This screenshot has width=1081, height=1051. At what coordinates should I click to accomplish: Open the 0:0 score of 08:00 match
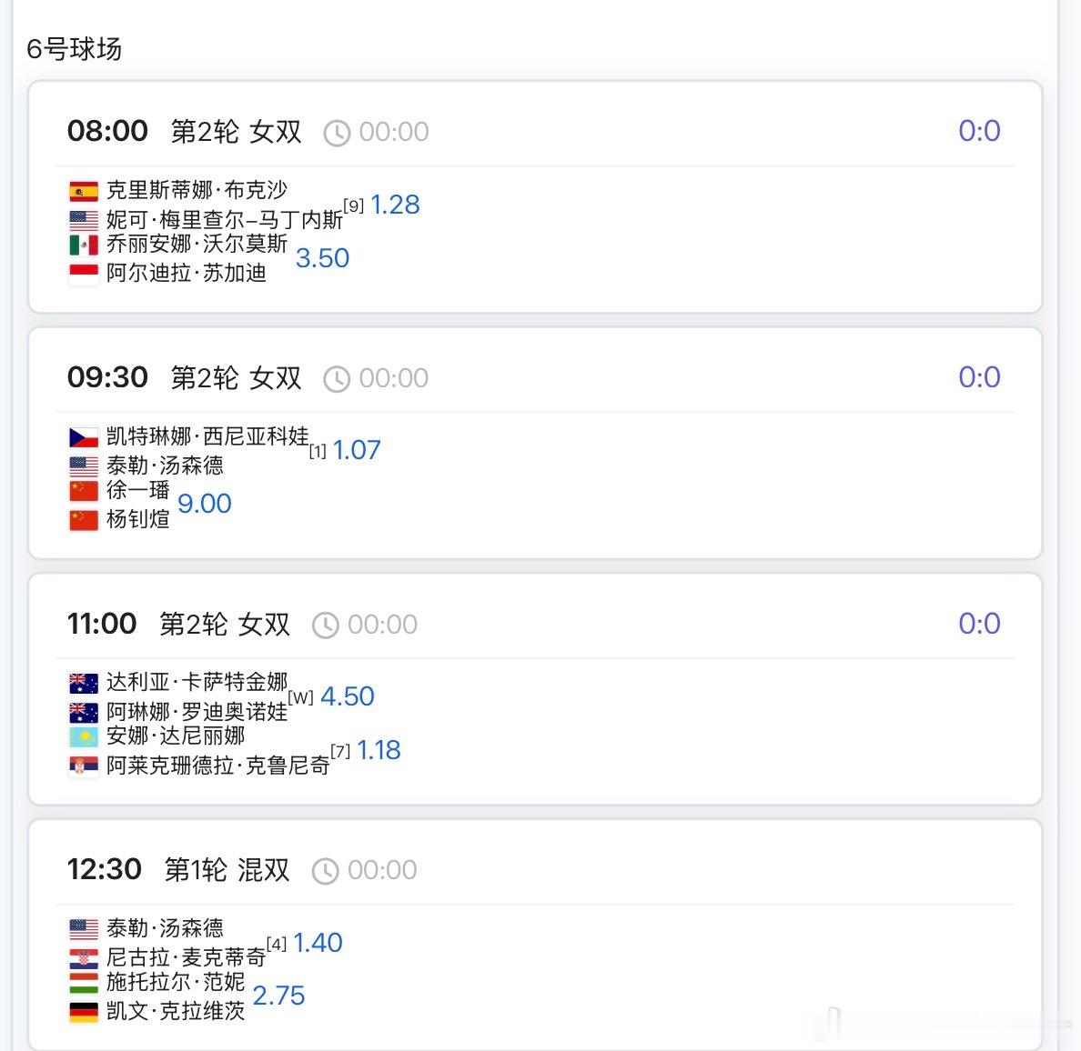pyautogui.click(x=979, y=131)
